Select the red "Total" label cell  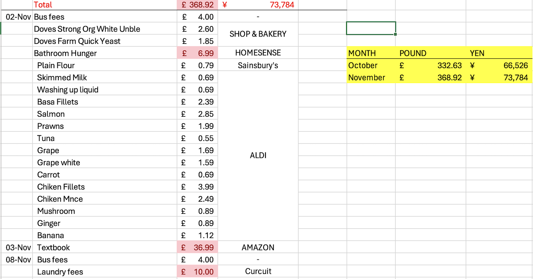(43, 5)
